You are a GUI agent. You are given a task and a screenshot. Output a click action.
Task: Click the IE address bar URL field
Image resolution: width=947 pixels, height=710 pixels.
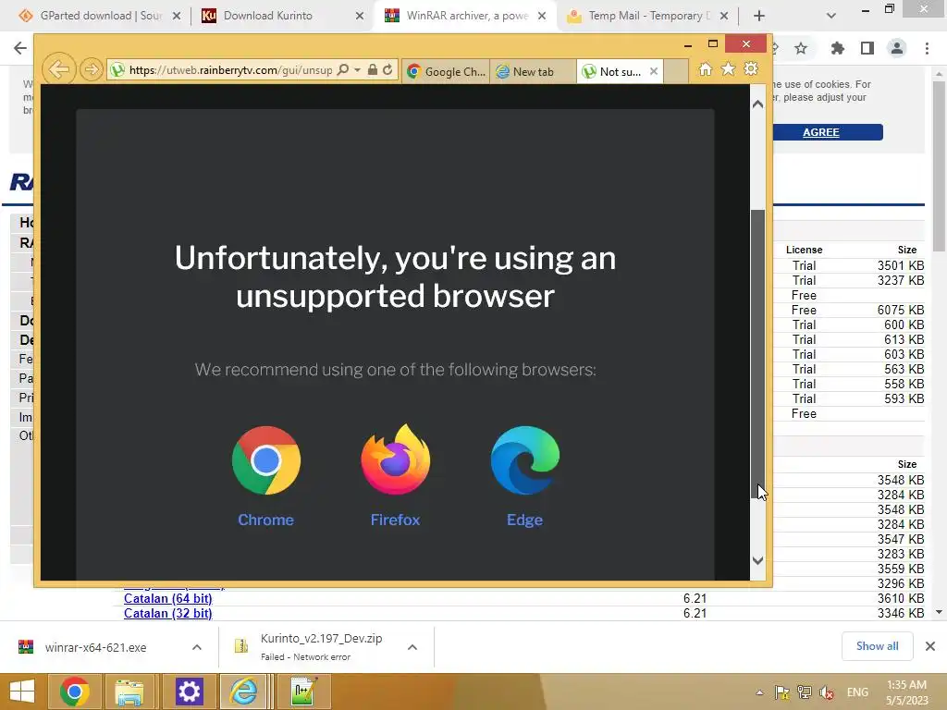pyautogui.click(x=229, y=70)
